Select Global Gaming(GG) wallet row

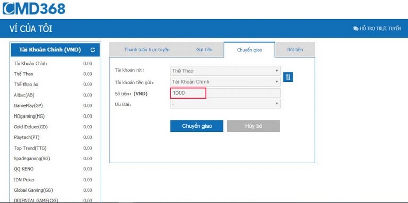click(55, 190)
